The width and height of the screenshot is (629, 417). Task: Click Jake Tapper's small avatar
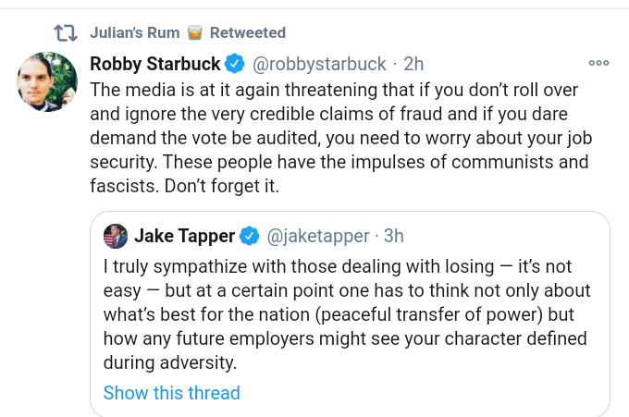point(116,236)
